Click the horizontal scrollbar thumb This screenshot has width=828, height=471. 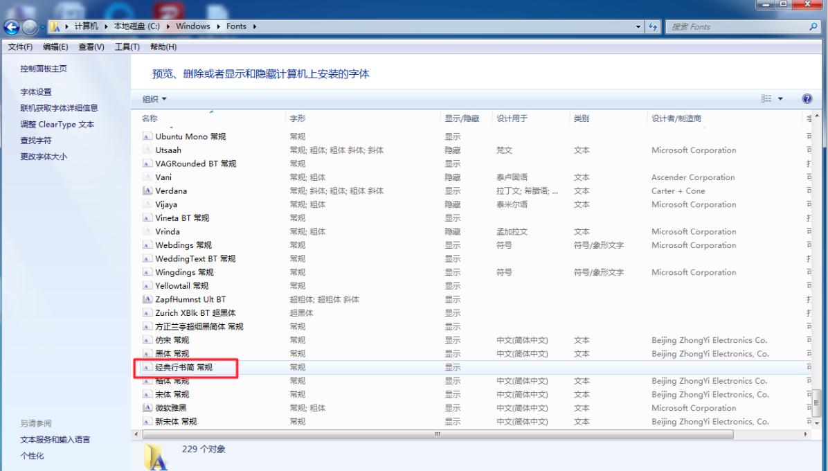pyautogui.click(x=438, y=434)
